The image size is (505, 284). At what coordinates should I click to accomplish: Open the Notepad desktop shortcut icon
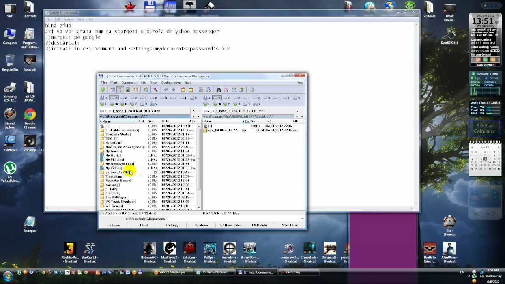point(30,224)
